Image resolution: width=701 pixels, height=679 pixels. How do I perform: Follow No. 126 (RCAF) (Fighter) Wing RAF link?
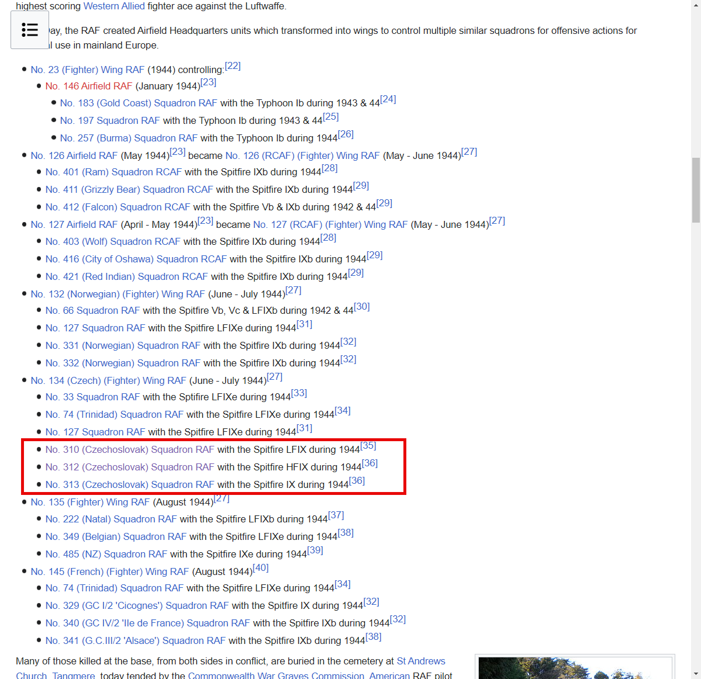click(x=302, y=156)
